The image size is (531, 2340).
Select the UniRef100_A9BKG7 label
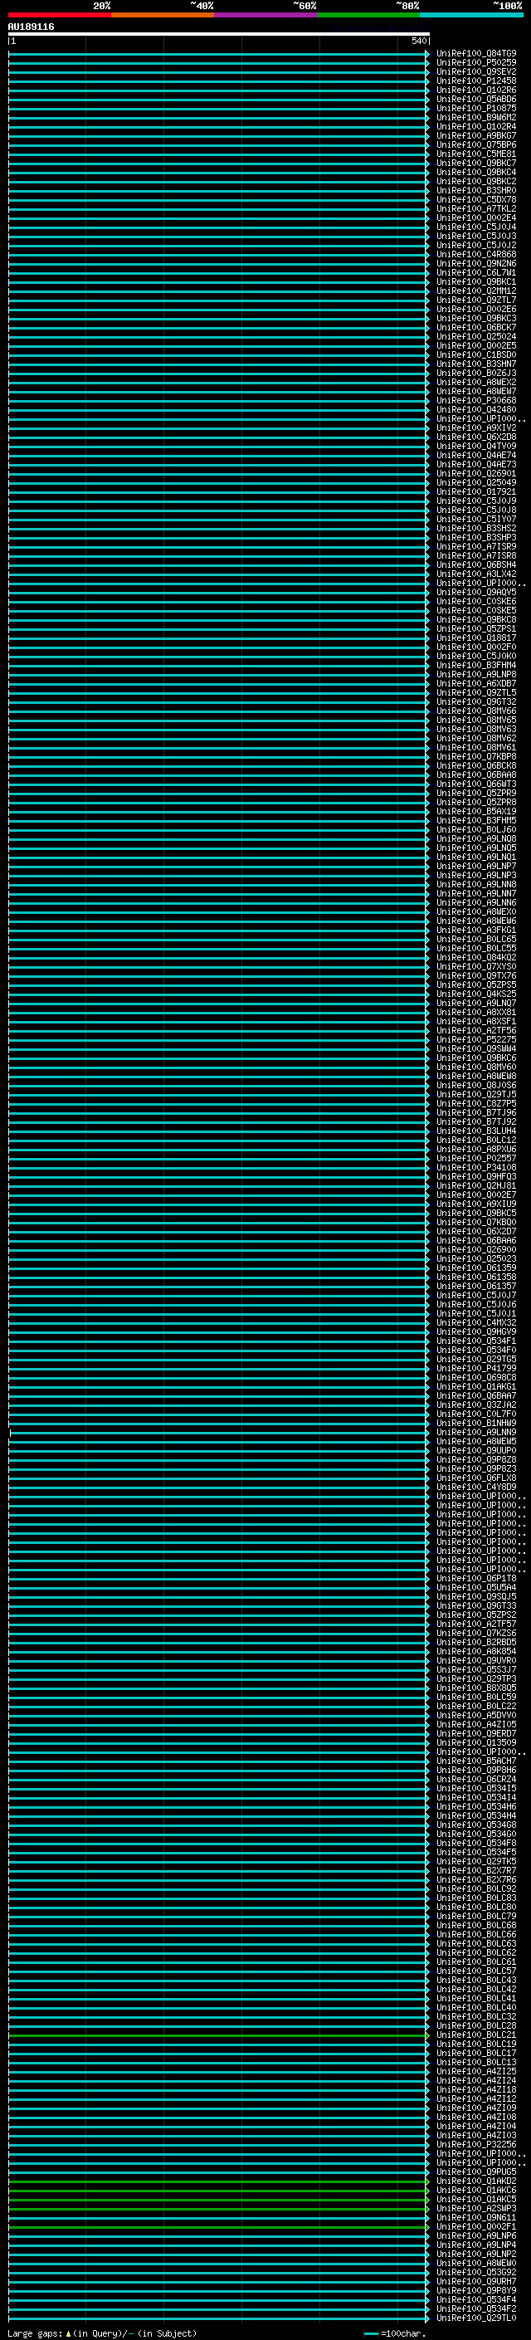(476, 135)
